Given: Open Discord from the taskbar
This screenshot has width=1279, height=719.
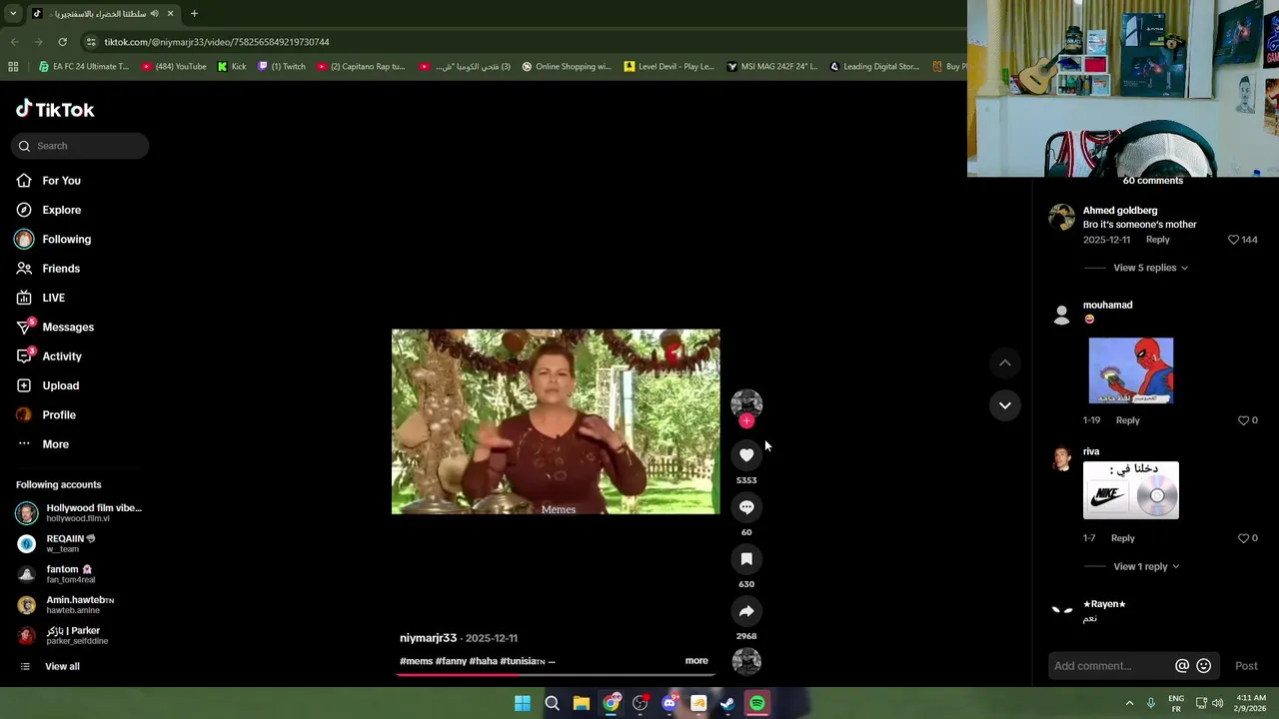Looking at the screenshot, I should coord(669,704).
